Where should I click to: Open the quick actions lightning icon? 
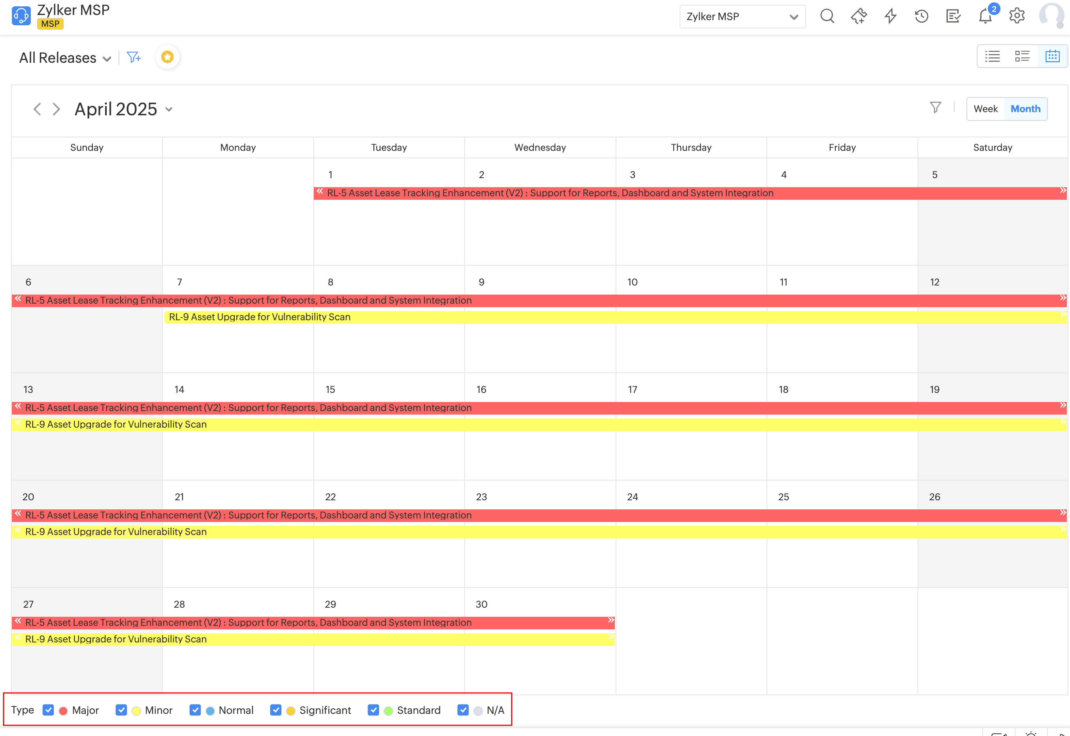point(890,17)
